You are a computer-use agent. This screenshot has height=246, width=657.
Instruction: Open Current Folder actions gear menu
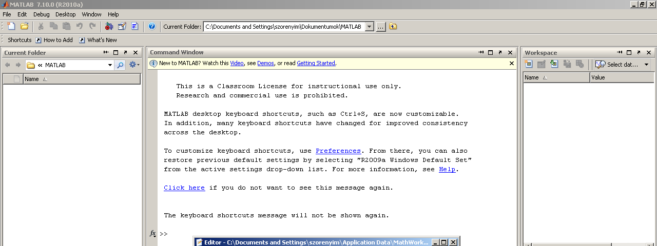coord(134,65)
